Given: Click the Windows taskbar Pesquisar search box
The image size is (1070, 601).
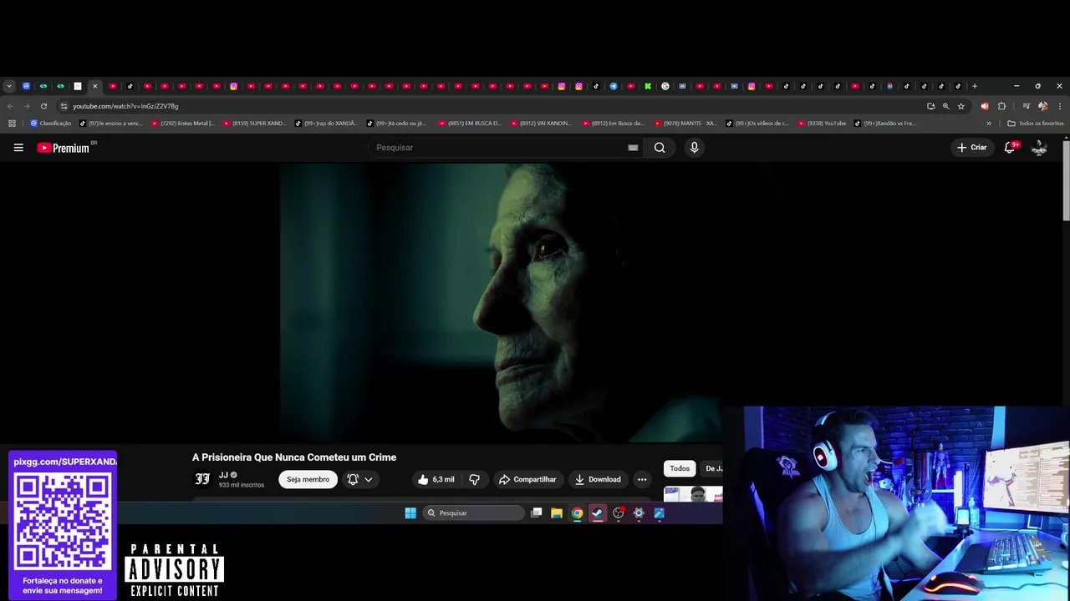Looking at the screenshot, I should click(473, 513).
